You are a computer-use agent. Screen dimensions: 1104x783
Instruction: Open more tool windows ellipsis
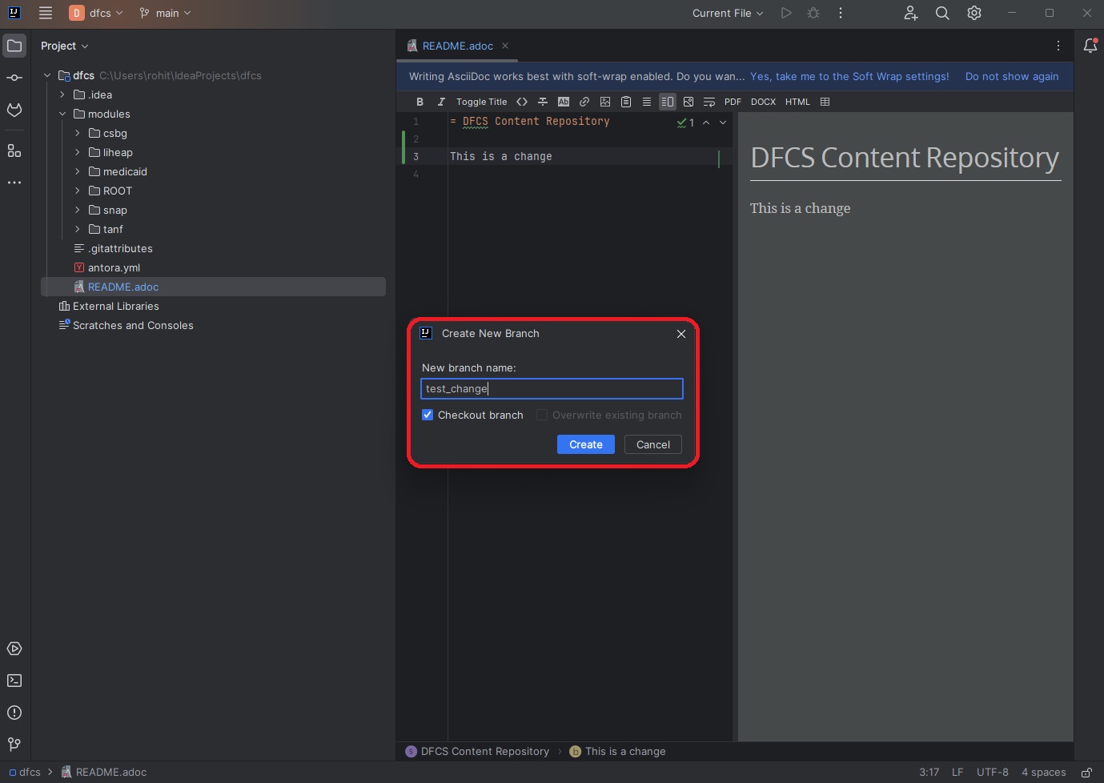tap(14, 183)
